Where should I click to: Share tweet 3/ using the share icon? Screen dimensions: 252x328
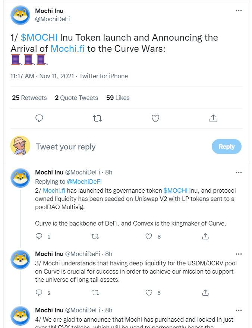(x=205, y=293)
